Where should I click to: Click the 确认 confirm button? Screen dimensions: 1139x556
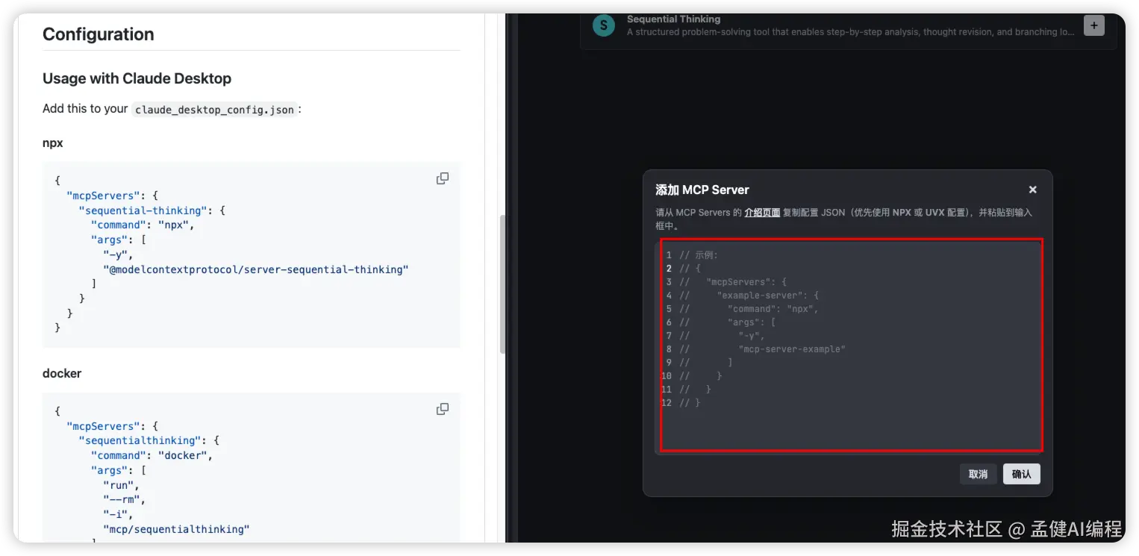click(1021, 474)
